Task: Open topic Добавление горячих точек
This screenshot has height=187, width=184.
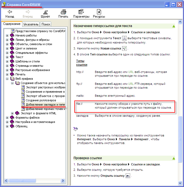Action: point(46,109)
